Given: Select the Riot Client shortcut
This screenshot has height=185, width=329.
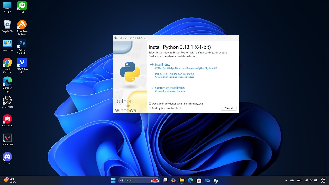Looking at the screenshot, I should [7, 121].
